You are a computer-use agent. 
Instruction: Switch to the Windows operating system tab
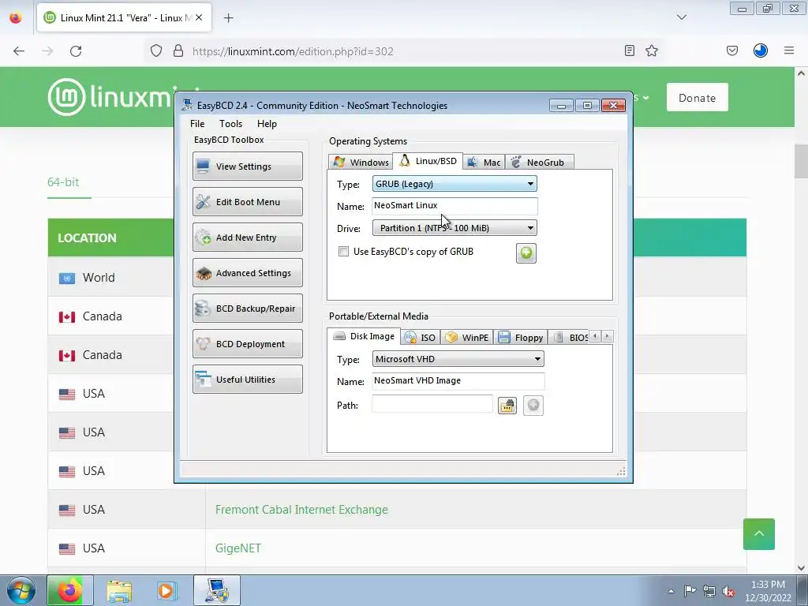coord(361,163)
